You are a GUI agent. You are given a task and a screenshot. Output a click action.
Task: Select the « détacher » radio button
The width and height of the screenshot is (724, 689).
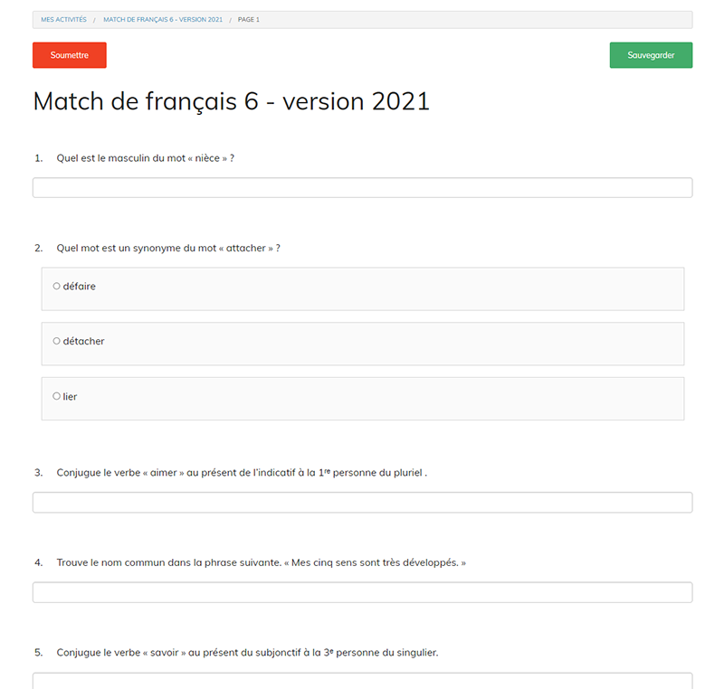[x=56, y=341]
